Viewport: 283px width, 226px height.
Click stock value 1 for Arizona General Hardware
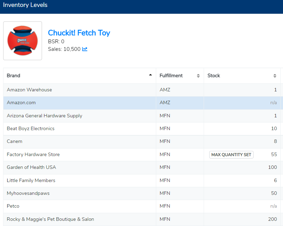point(275,116)
